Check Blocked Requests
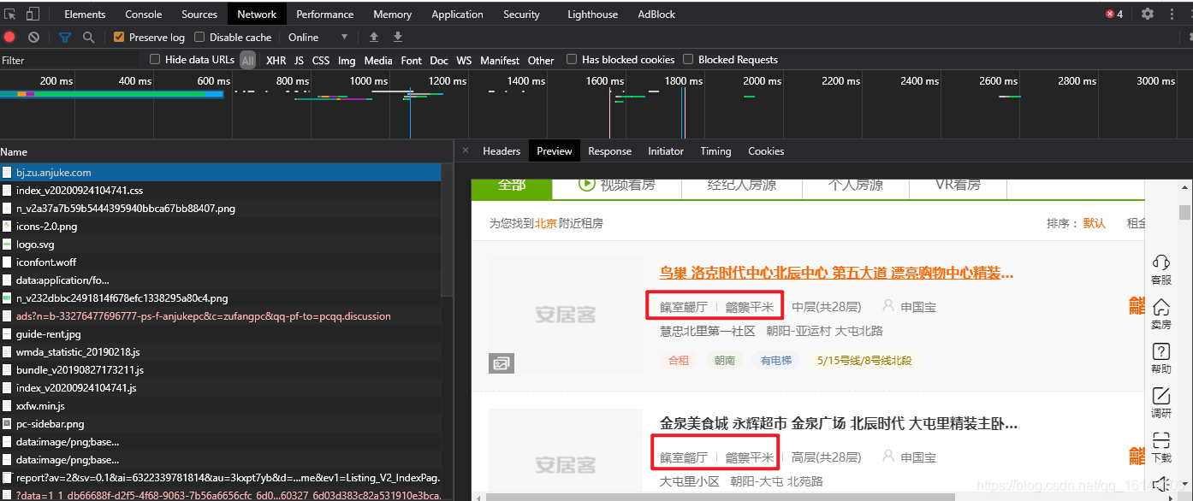 tap(688, 60)
